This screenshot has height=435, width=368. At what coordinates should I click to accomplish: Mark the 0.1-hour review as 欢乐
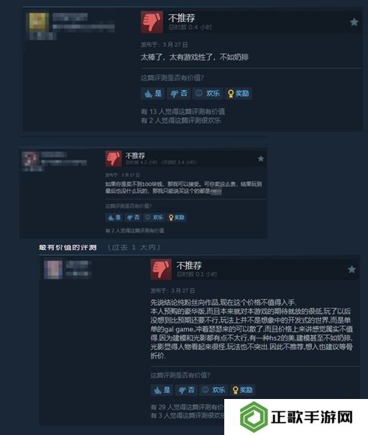[x=213, y=390]
